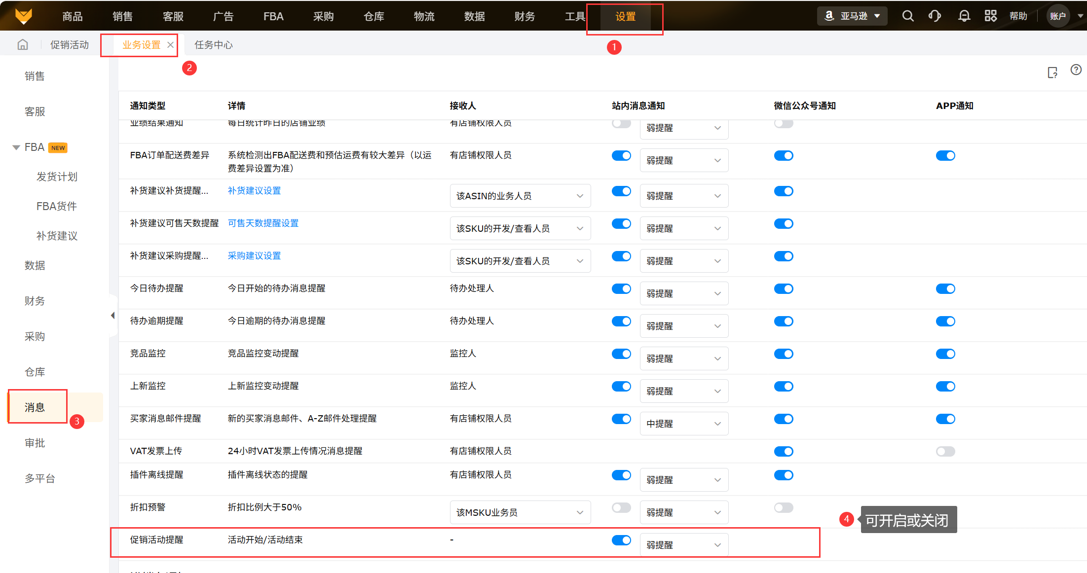Open the 设置 top menu

tap(625, 17)
